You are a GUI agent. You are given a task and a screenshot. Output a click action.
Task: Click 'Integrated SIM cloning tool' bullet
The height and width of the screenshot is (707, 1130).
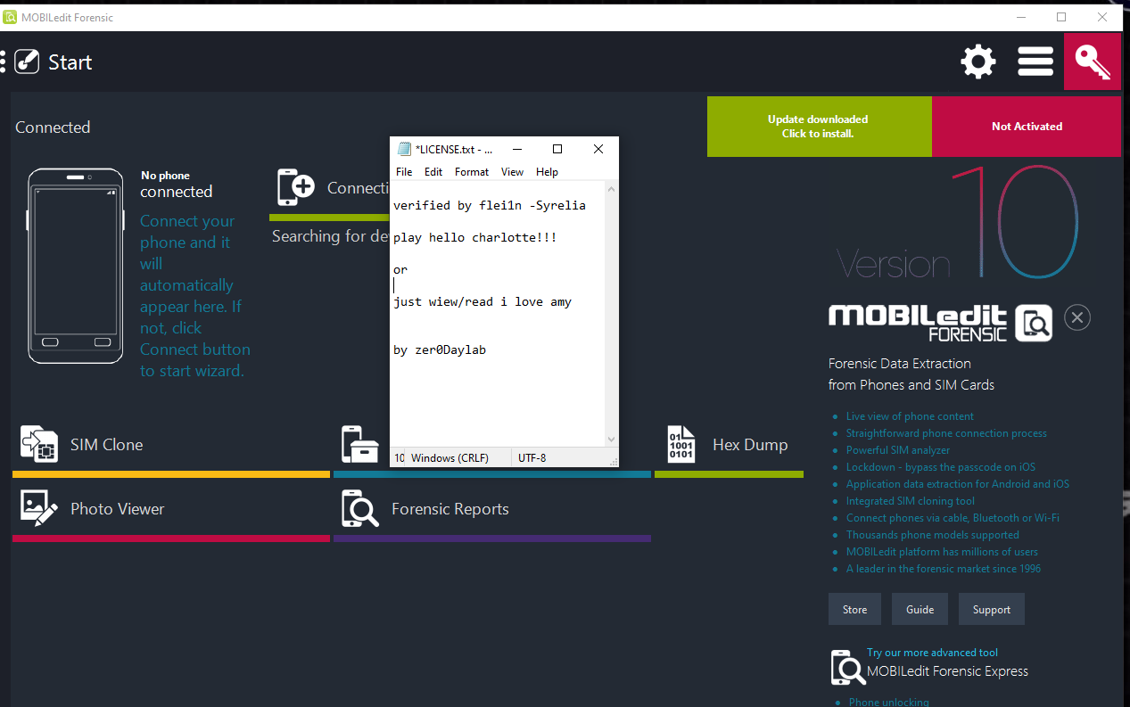911,501
